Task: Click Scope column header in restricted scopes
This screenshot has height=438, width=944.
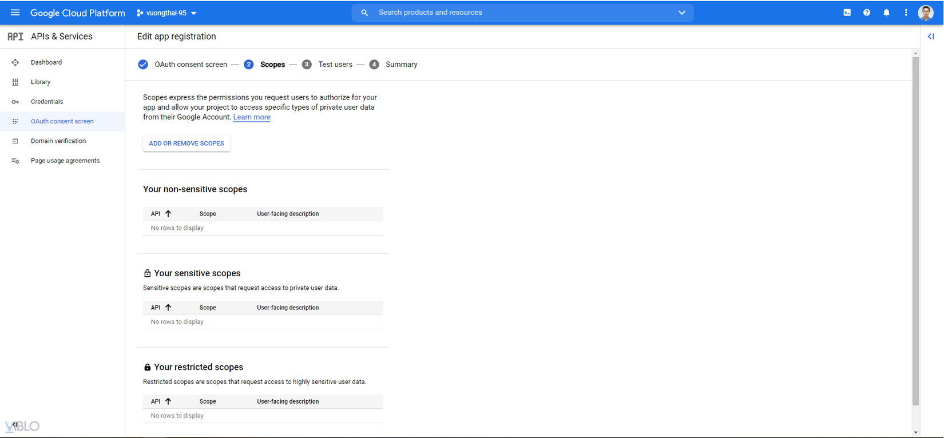Action: coord(208,401)
